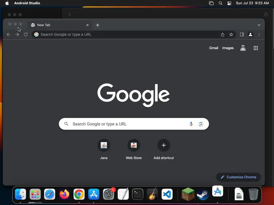Open Chrome's three-dot menu
The width and height of the screenshot is (274, 205).
click(259, 34)
